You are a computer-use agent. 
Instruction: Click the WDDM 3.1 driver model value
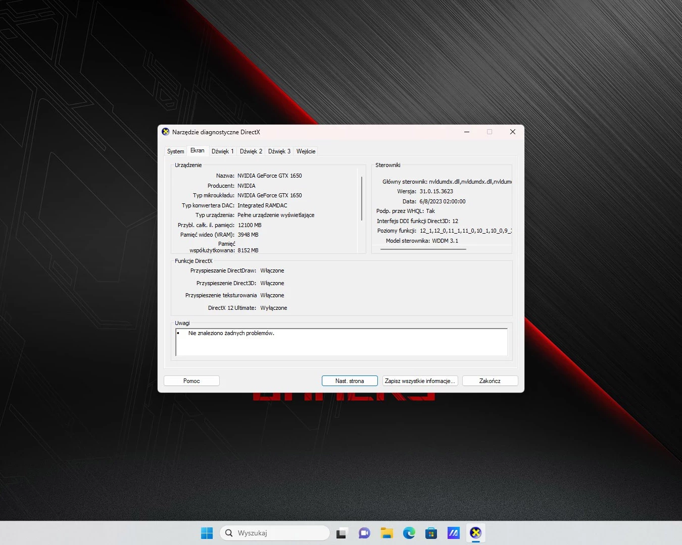coord(445,241)
